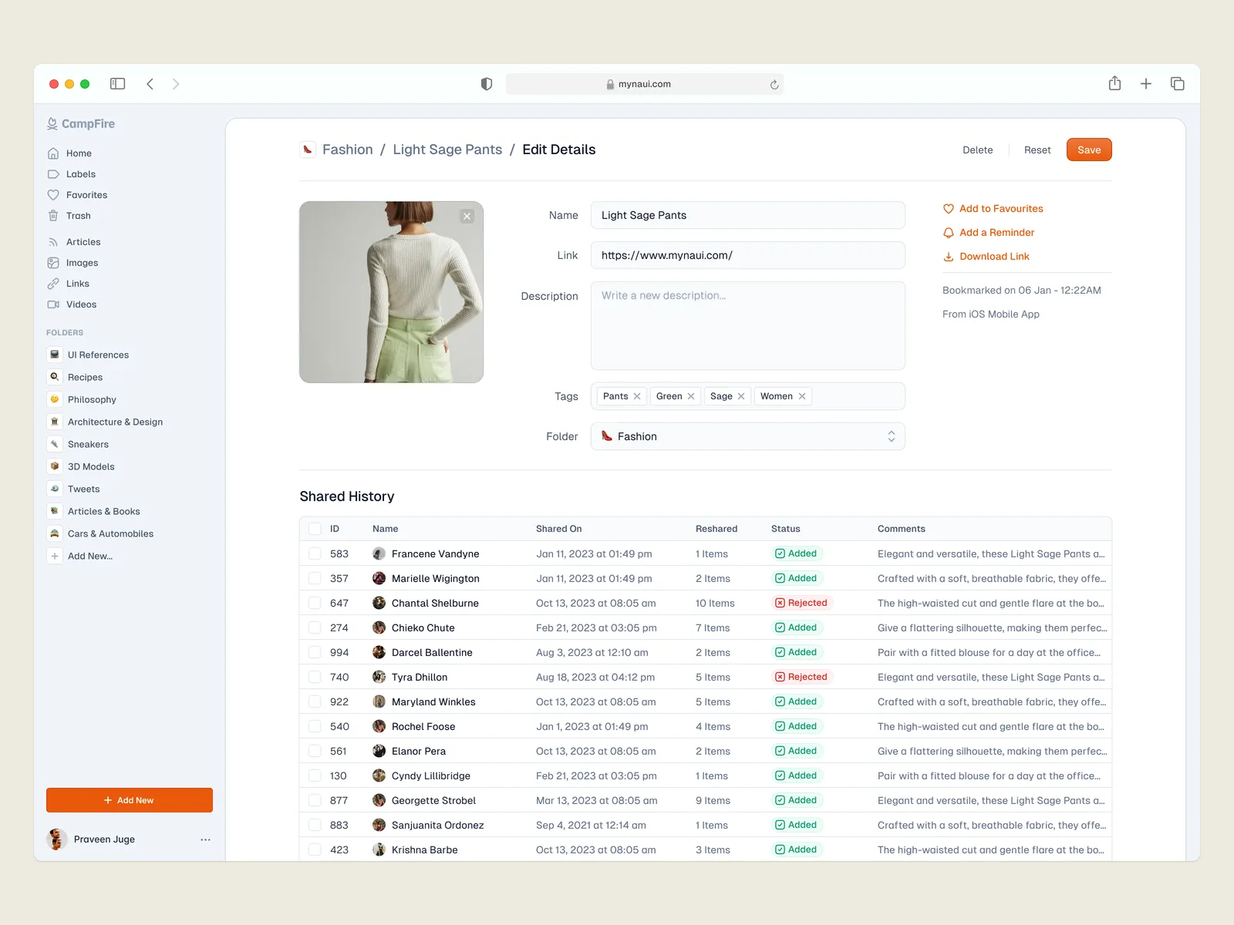Open the privacy shield icon
The image size is (1234, 925).
pos(487,84)
